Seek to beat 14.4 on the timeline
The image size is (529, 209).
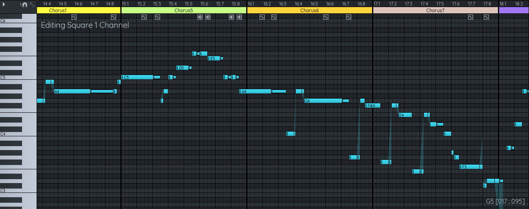47,4
